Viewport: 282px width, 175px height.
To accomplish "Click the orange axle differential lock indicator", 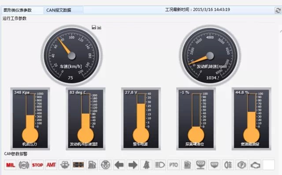I will 78,165.
